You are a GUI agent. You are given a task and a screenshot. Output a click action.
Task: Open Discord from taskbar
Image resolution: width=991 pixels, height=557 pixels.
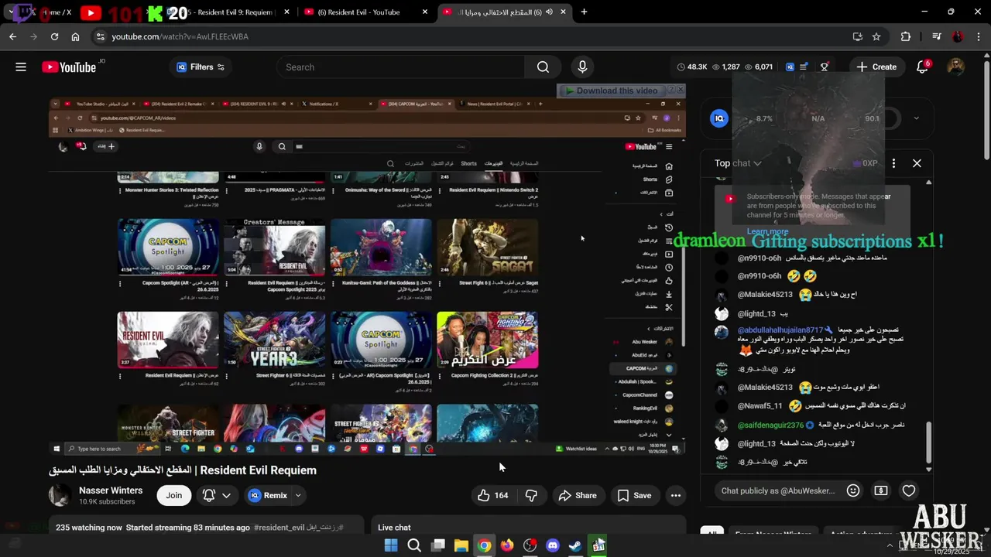553,546
